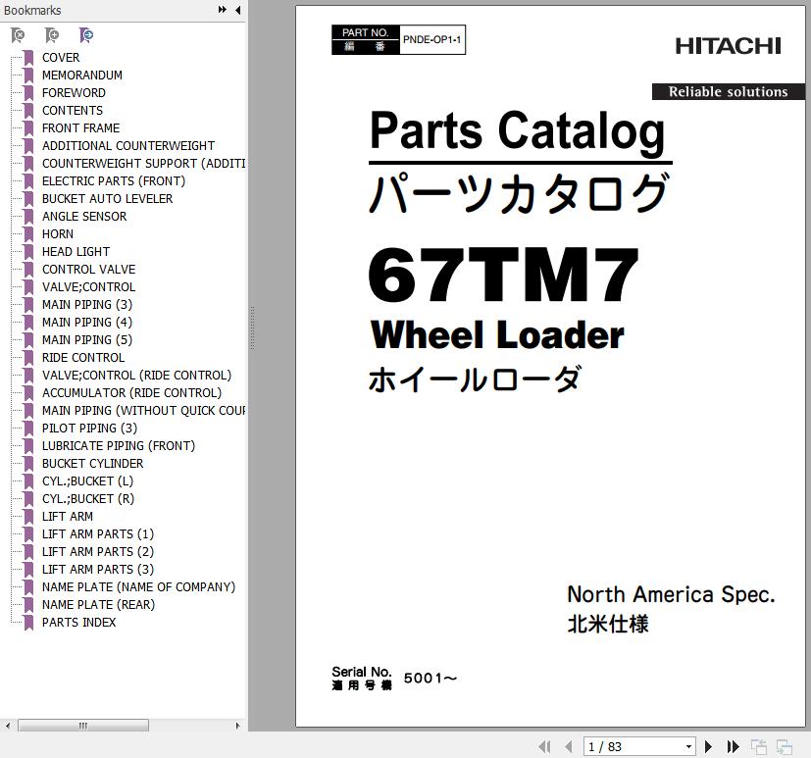Viewport: 811px width, 758px height.
Task: Open LIFT ARM PARTS (2) bookmark
Action: click(x=98, y=551)
